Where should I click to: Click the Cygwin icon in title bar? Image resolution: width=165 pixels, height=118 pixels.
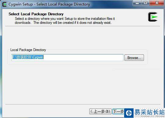pyautogui.click(x=4, y=4)
